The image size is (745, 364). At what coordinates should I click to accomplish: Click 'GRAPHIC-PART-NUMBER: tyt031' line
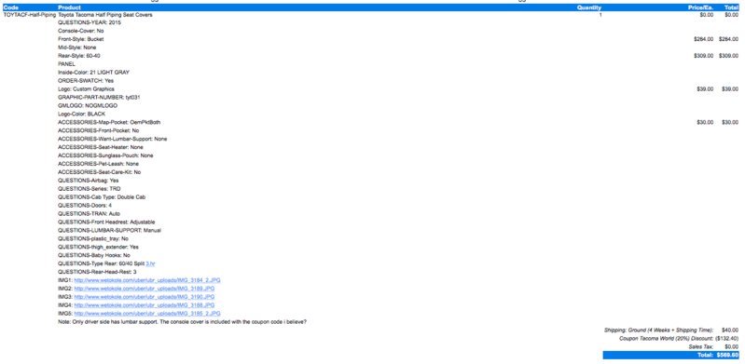(99, 98)
